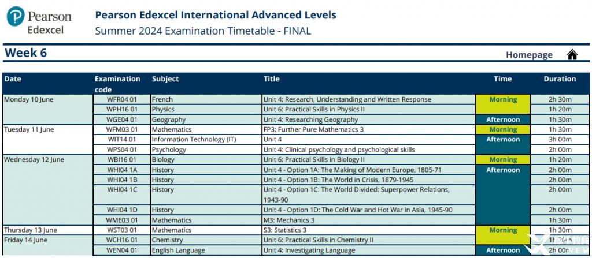The height and width of the screenshot is (258, 592).
Task: Select exam code WCH16 01
Action: click(121, 240)
